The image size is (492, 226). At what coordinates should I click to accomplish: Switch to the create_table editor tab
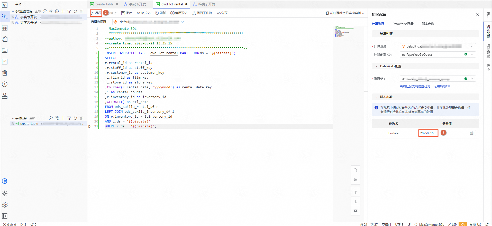(x=104, y=4)
